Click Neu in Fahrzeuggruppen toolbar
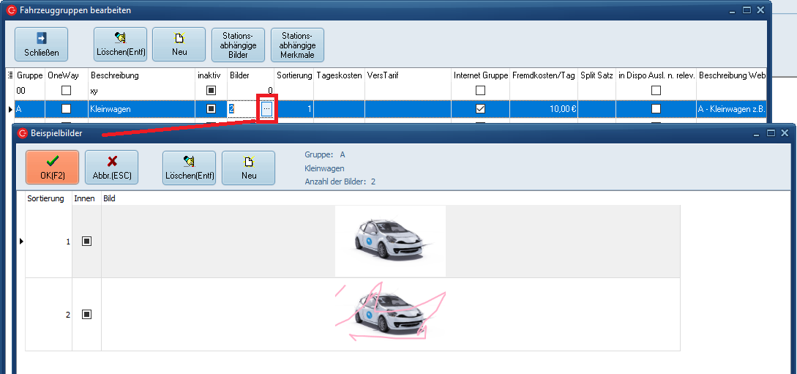797x374 pixels. [179, 45]
